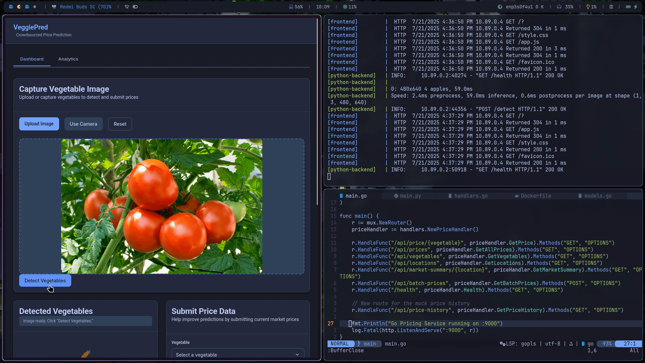Click the headphones volume icon
The height and width of the screenshot is (363, 645).
tap(559, 7)
